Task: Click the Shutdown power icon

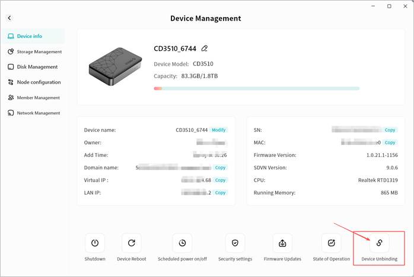Action: 94,243
